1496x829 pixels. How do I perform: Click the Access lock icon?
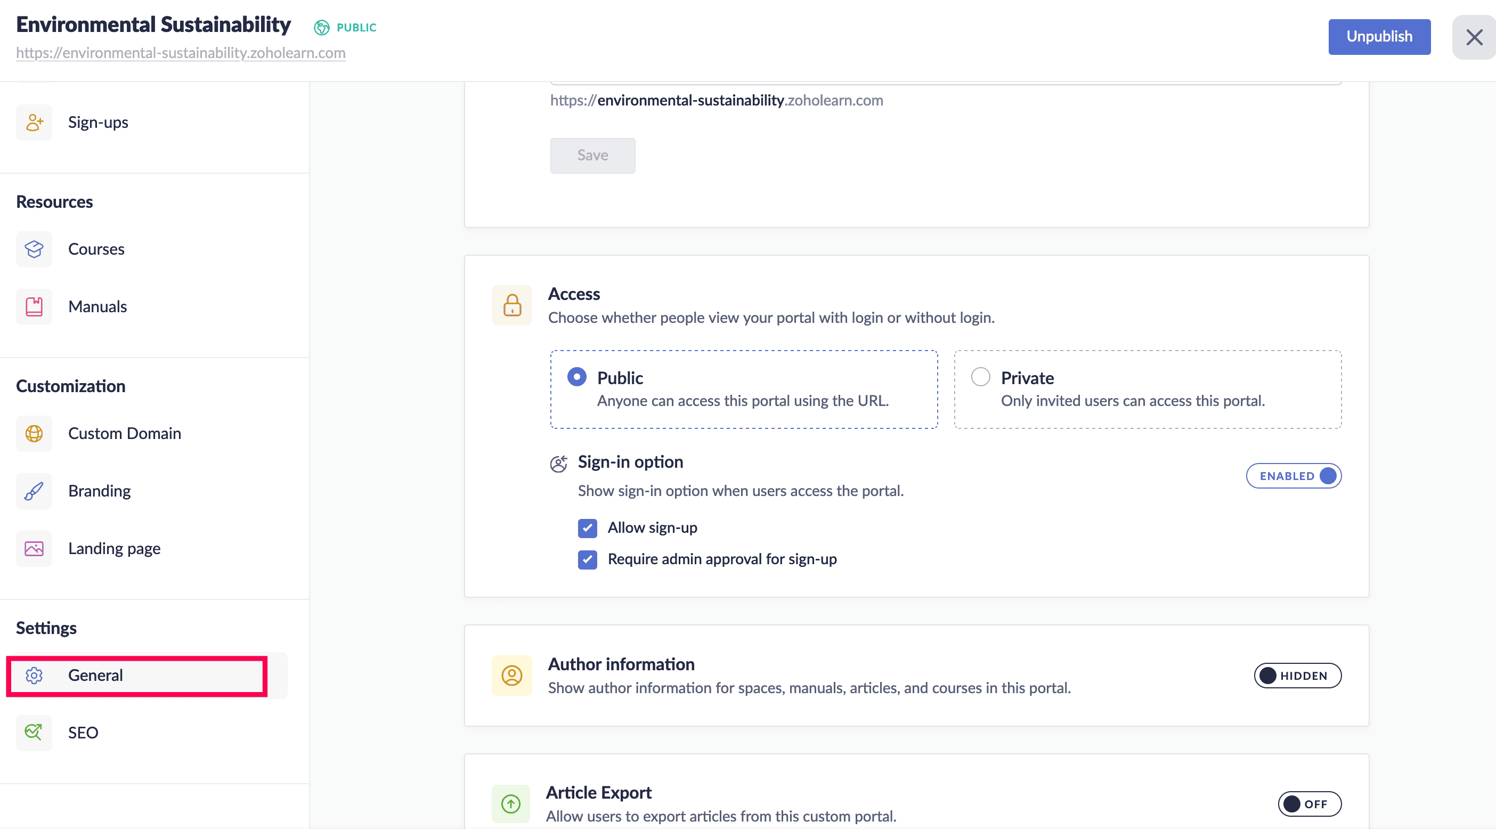click(511, 305)
